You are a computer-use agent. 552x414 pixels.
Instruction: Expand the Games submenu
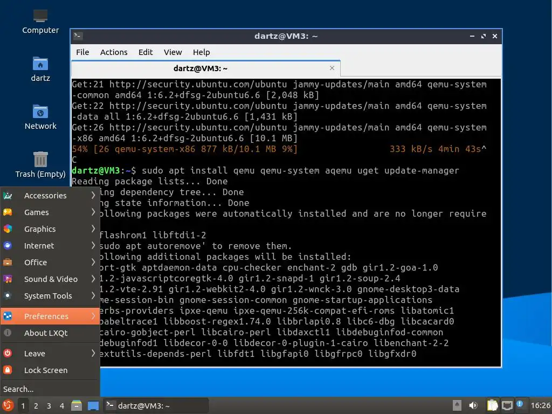pos(50,212)
